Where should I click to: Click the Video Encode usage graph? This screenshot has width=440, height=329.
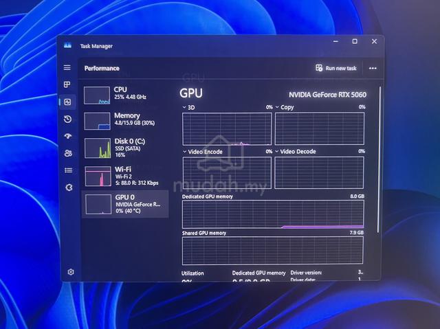tap(227, 173)
